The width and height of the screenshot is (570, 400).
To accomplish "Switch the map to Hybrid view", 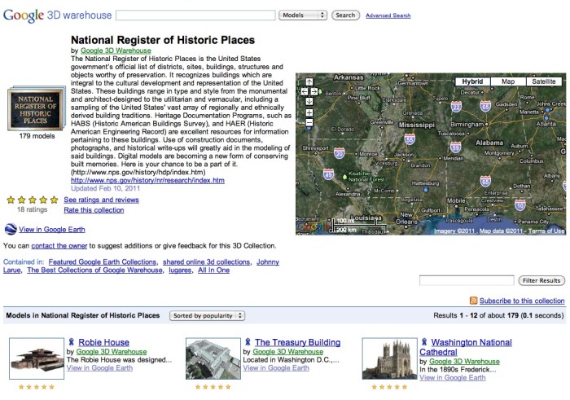I will point(472,81).
